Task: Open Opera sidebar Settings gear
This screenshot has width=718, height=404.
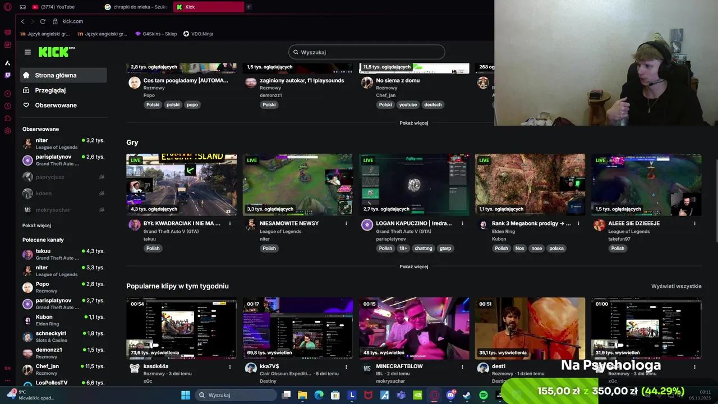Action: pos(7,131)
